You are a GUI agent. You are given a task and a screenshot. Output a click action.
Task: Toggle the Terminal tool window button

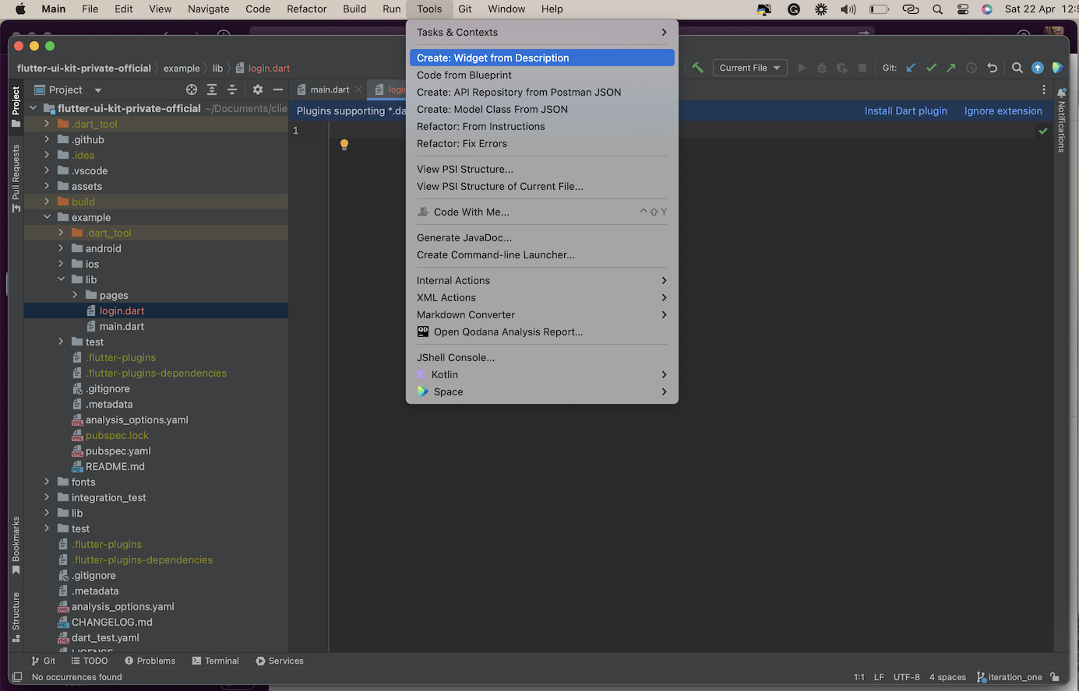(216, 661)
